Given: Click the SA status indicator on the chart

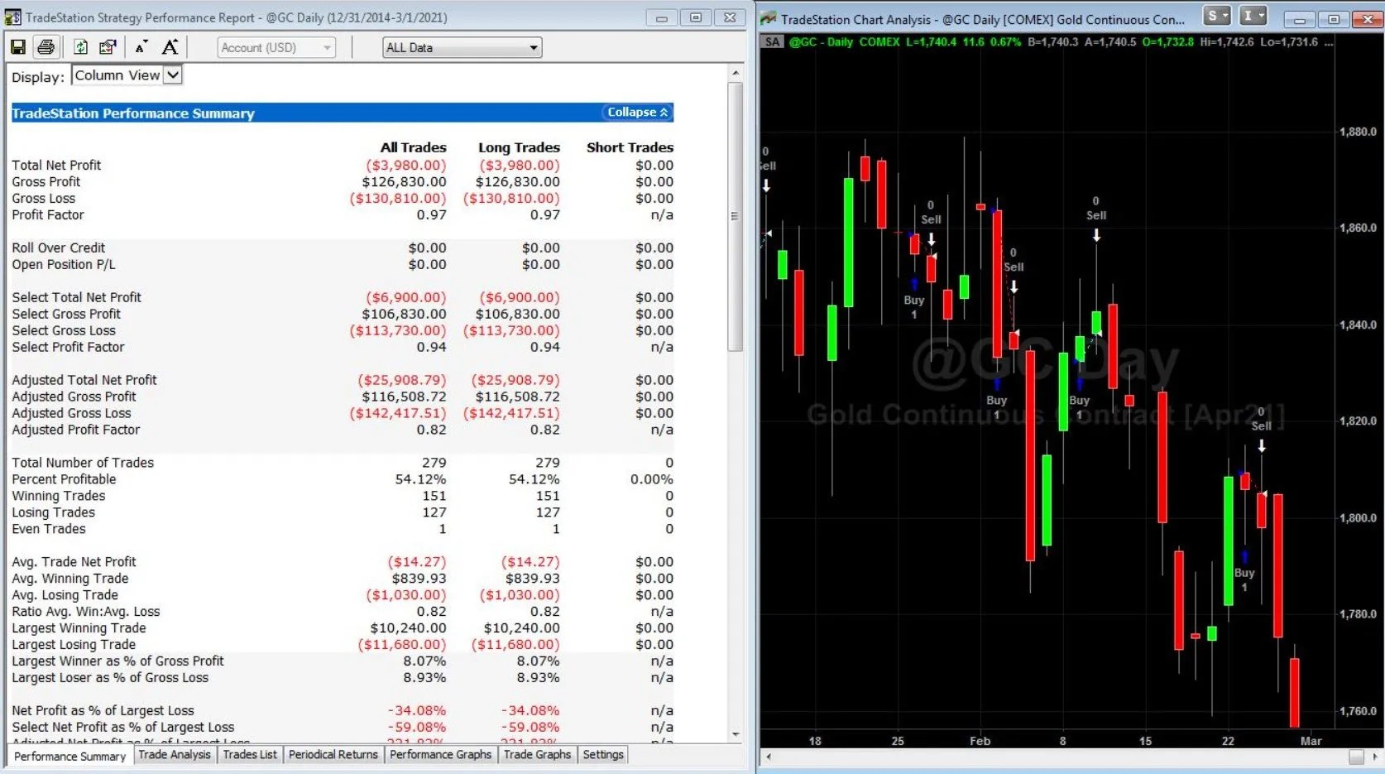Looking at the screenshot, I should click(x=771, y=41).
